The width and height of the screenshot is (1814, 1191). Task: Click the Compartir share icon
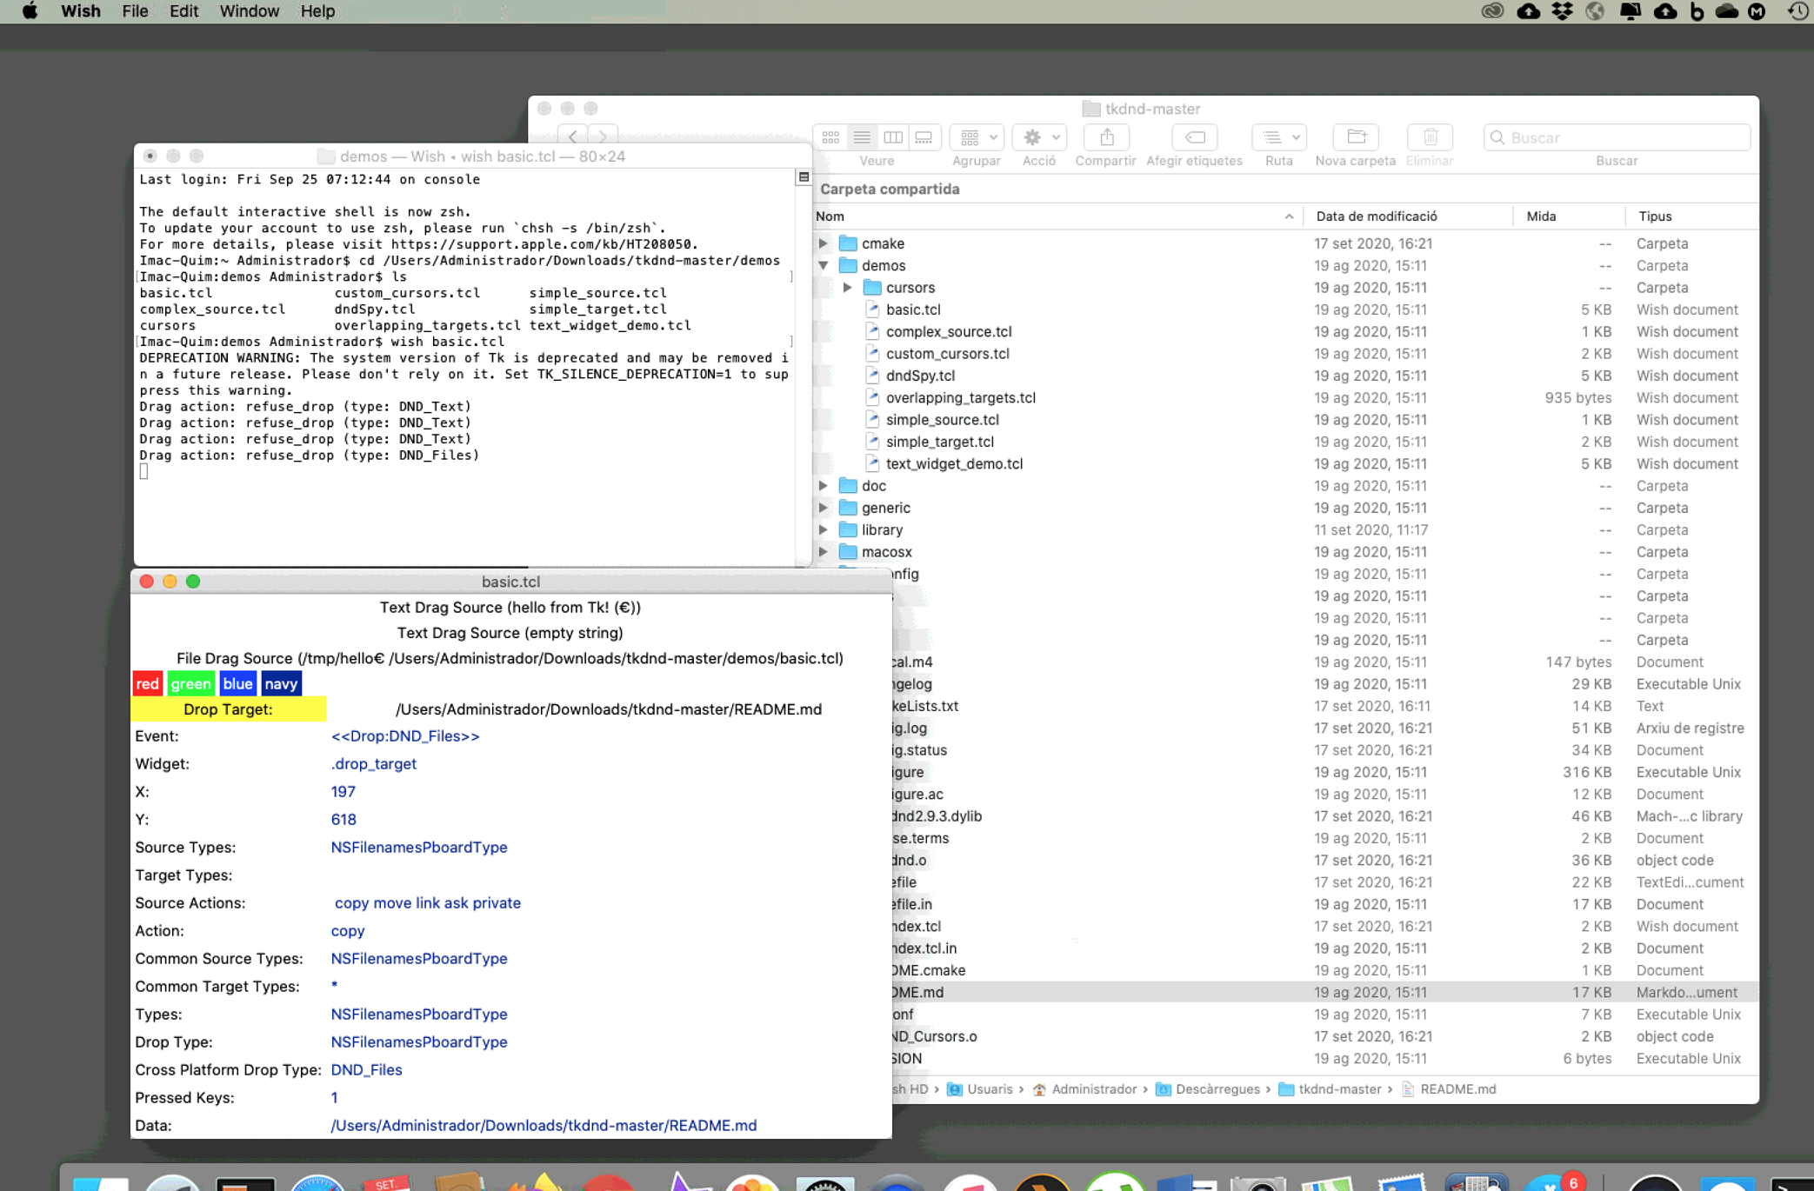(x=1105, y=136)
